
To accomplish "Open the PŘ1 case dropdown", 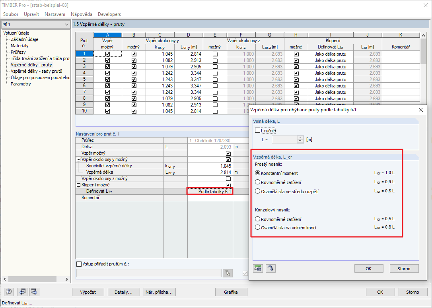I will pos(66,25).
